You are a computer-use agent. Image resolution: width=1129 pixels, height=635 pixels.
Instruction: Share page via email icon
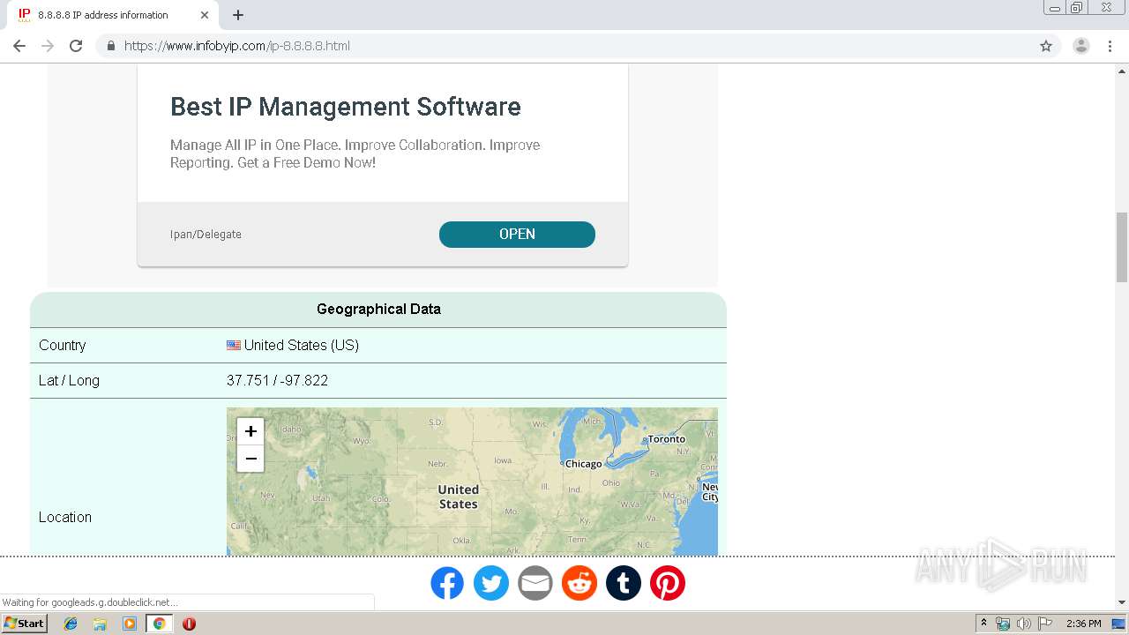535,583
